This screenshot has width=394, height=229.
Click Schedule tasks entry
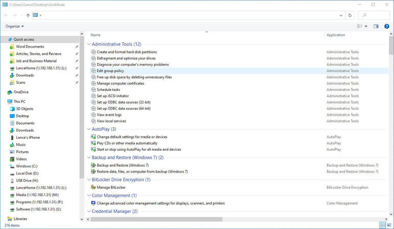tap(108, 89)
